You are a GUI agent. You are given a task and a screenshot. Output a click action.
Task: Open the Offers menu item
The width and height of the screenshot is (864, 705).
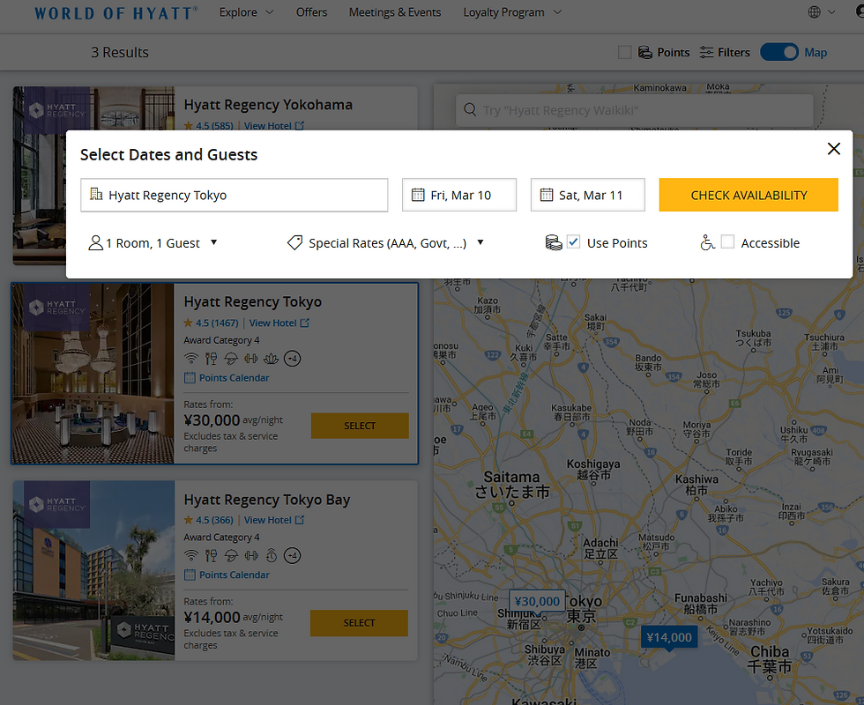(x=311, y=12)
